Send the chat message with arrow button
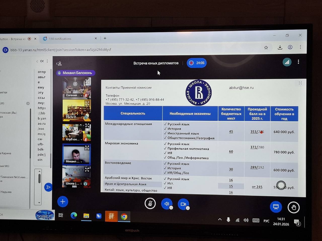This screenshot has height=241, width=322. (x=48, y=187)
